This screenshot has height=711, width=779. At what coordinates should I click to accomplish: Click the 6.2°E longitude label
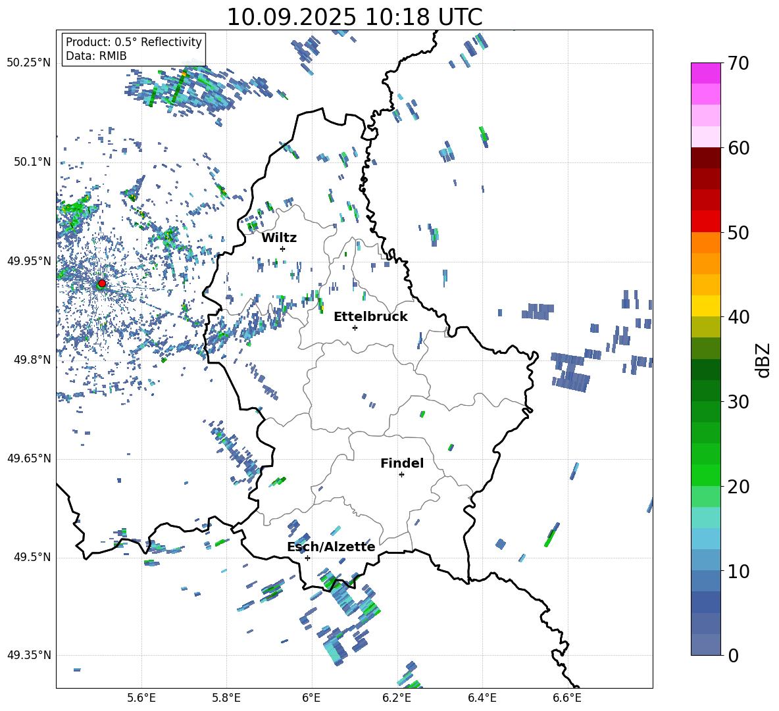(397, 698)
